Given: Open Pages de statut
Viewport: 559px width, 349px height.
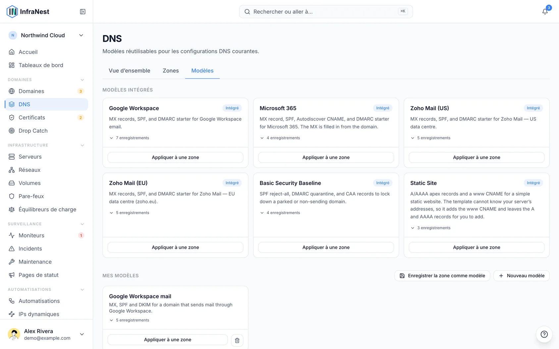Looking at the screenshot, I should [x=46, y=275].
